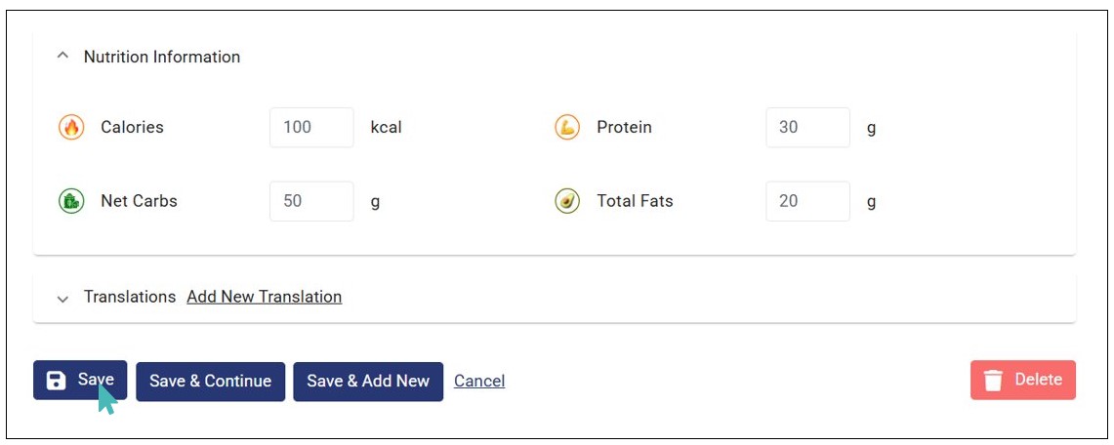1114x445 pixels.
Task: Click the Nutrition Information heading text
Action: [162, 57]
